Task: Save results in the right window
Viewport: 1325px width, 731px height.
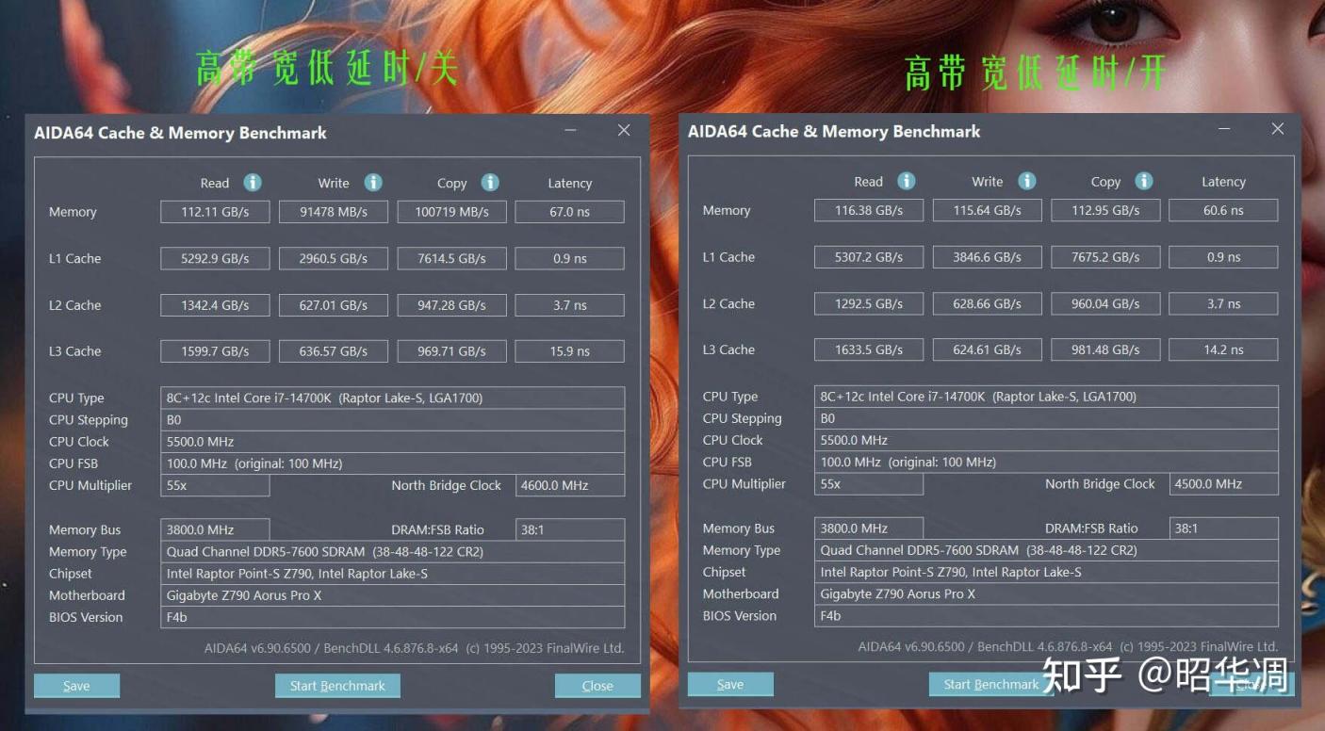Action: [730, 684]
